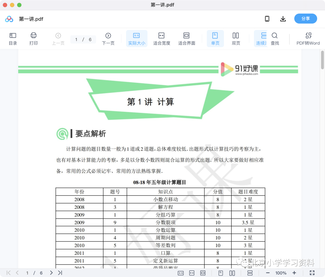325x277 pixels.
Task: Click the 分数裂项 table cell
Action: [x=166, y=222]
